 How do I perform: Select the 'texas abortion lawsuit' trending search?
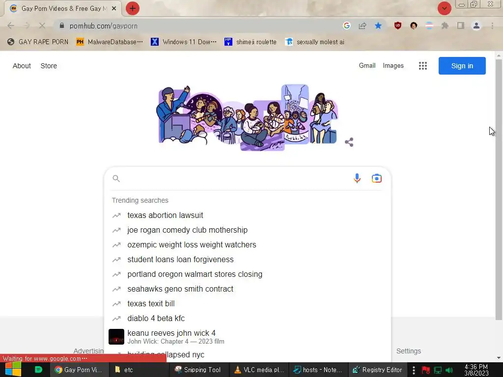(x=248, y=215)
